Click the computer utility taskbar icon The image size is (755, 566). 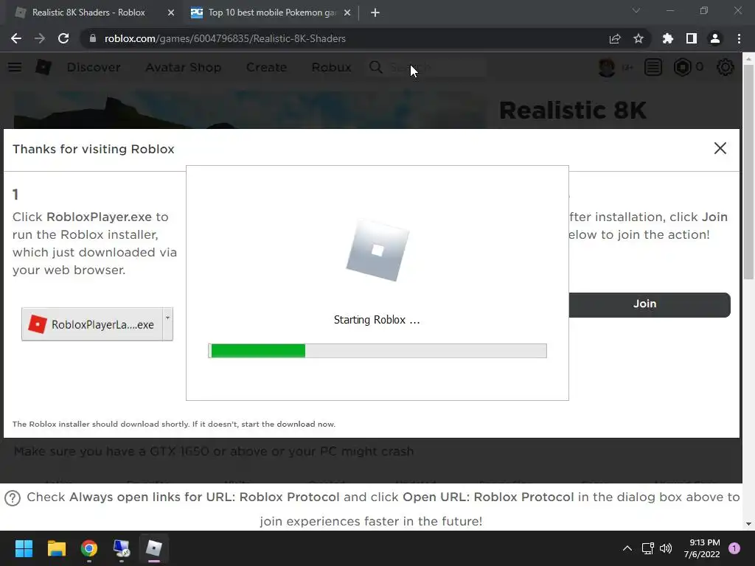pos(122,548)
